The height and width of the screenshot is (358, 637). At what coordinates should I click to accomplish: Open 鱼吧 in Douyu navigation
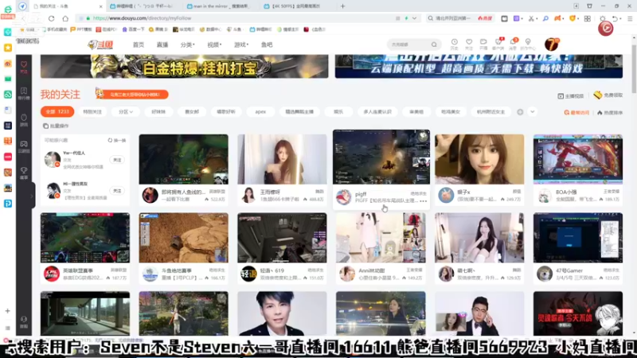pyautogui.click(x=267, y=45)
